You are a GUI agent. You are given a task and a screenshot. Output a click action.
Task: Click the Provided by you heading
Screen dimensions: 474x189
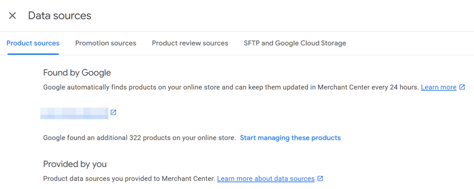[x=75, y=164]
